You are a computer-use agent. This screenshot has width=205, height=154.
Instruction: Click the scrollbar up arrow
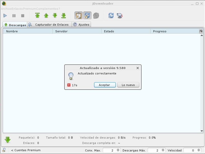pos(202,35)
